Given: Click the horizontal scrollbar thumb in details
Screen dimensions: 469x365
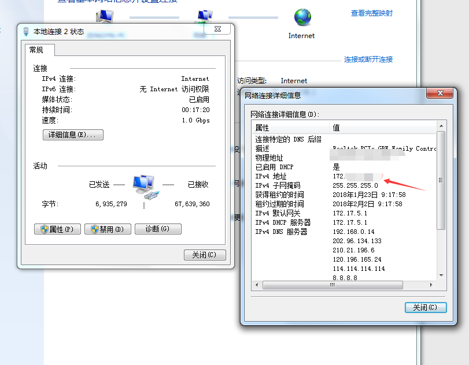Looking at the screenshot, I should [x=333, y=285].
